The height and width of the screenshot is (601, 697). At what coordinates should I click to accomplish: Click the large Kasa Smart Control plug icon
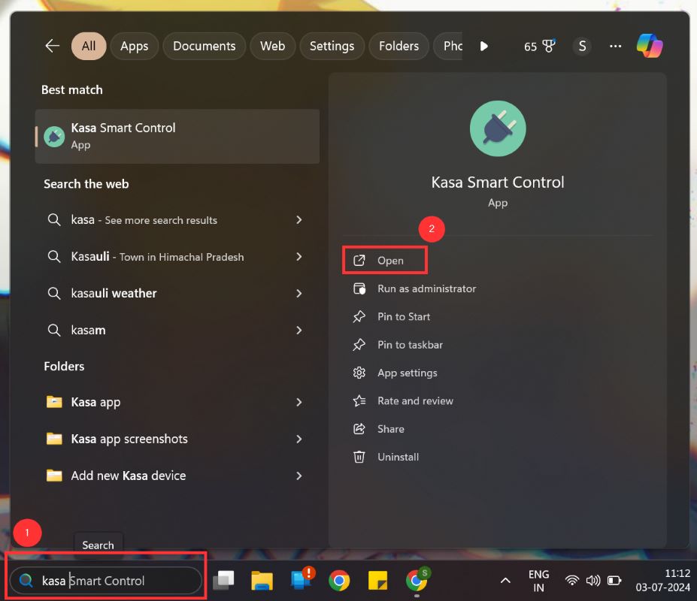(x=498, y=128)
